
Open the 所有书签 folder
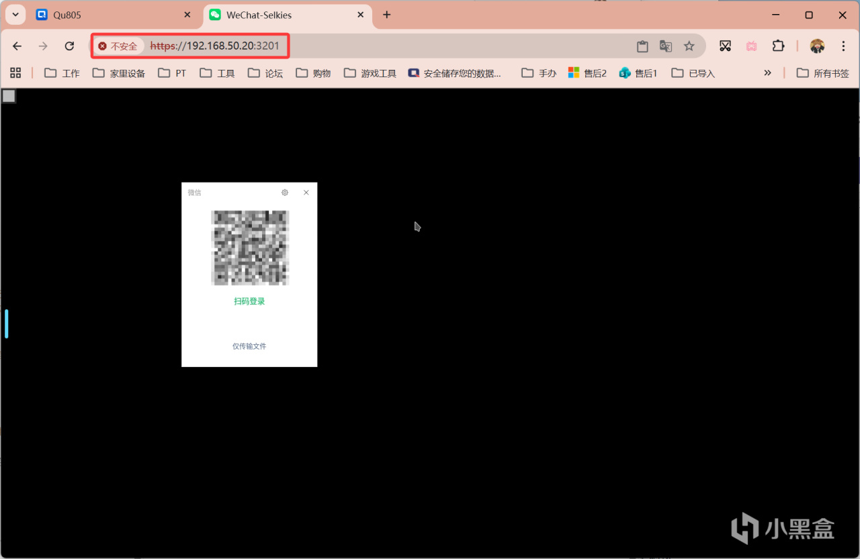coord(823,73)
